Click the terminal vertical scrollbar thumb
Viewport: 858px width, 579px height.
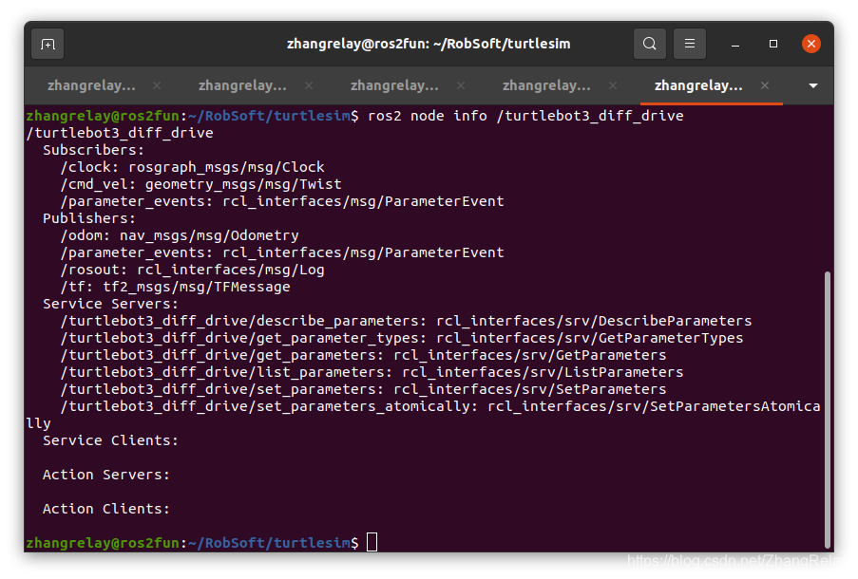[x=828, y=409]
